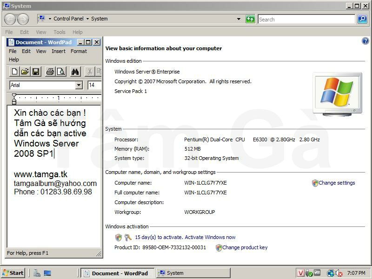Click the Open file icon in WordPad
This screenshot has width=372, height=279.
[25, 72]
